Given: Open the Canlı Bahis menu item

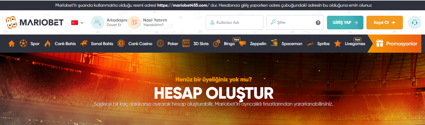Looking at the screenshot, I should click(x=65, y=44).
